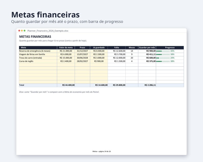Click the Reserva de emergência (6 meses) cell
The width and height of the screenshot is (203, 162).
coord(38,51)
